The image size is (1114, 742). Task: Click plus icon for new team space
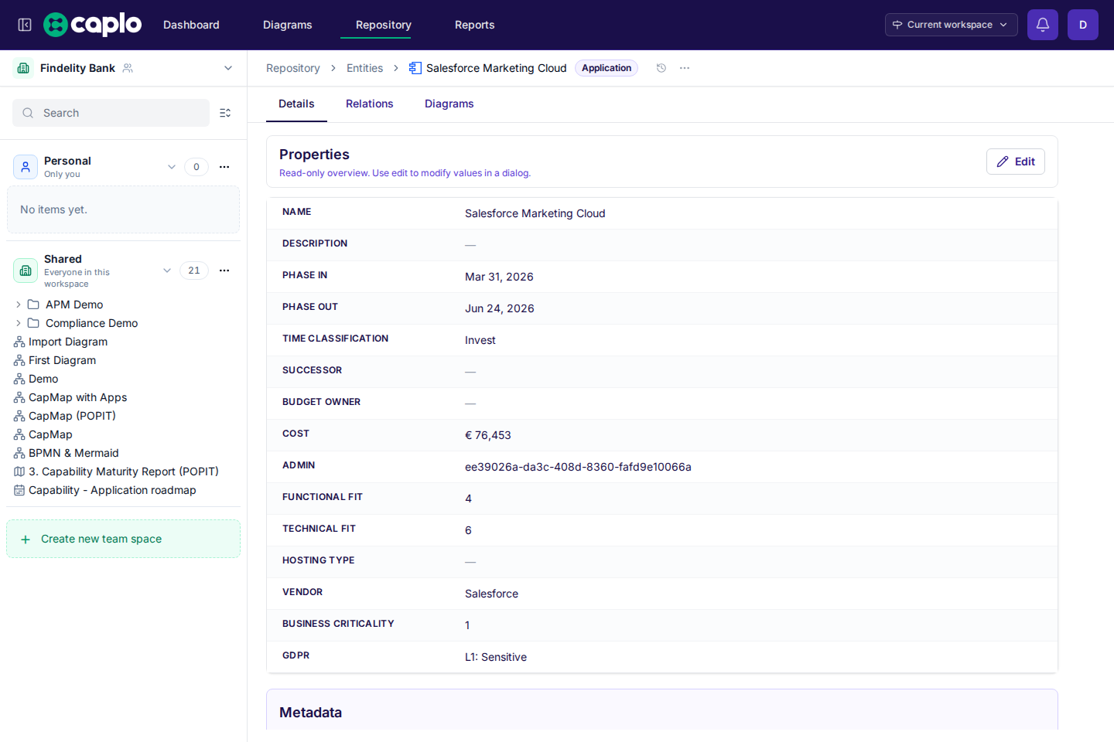pyautogui.click(x=26, y=539)
